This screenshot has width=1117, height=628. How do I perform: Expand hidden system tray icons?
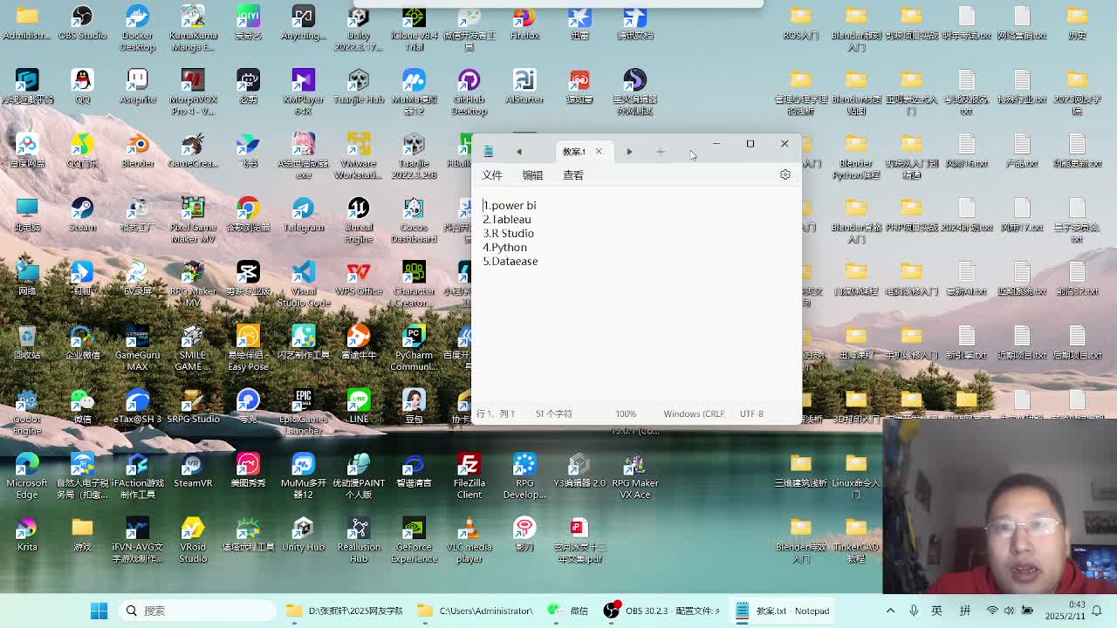tap(890, 611)
